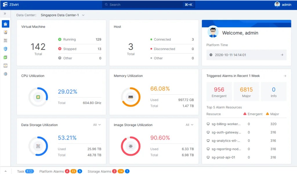297x174 pixels.
Task: Click the monitor icon beside sg-billing-worker
Action: (208, 124)
